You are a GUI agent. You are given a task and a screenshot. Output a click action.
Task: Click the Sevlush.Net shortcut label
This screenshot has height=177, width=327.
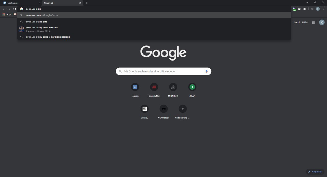tap(154, 96)
